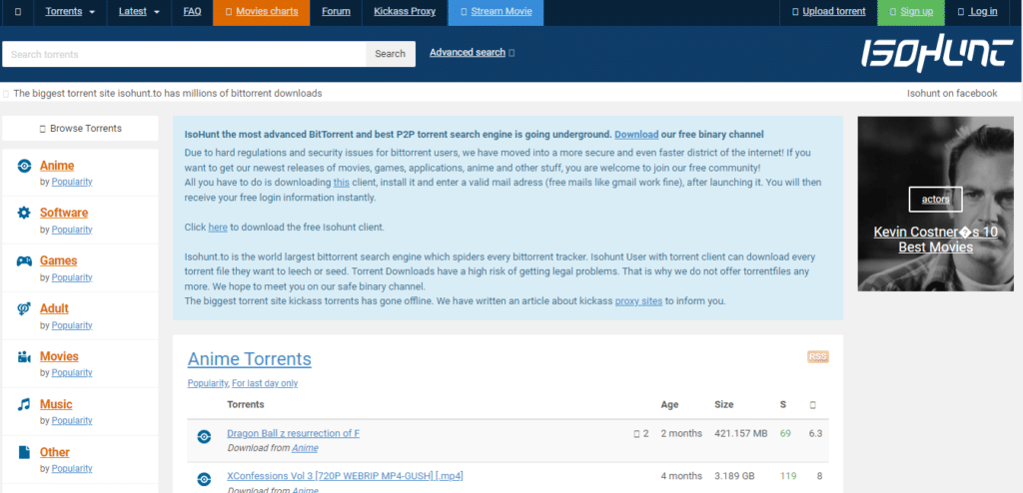Open Kevin Costner's 10 Best Movies link
The image size is (1023, 493).
coord(935,240)
